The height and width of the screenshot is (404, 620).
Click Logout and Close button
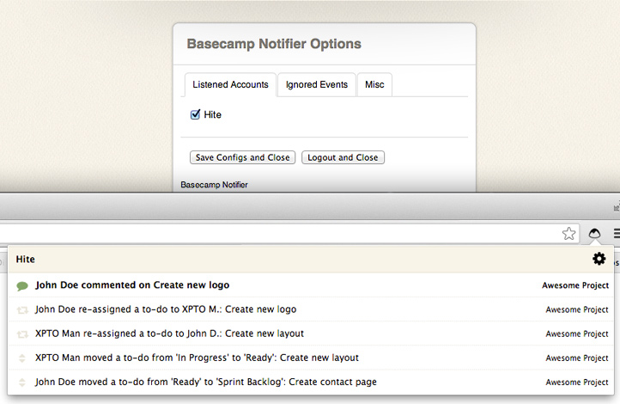coord(343,157)
